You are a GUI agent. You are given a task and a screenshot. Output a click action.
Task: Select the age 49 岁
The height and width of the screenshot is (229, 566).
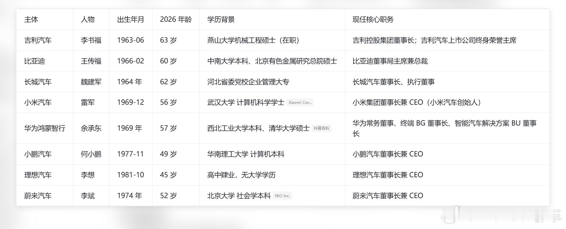coord(168,154)
